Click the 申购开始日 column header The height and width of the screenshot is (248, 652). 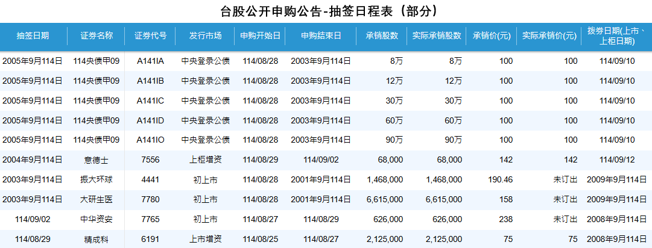[261, 36]
